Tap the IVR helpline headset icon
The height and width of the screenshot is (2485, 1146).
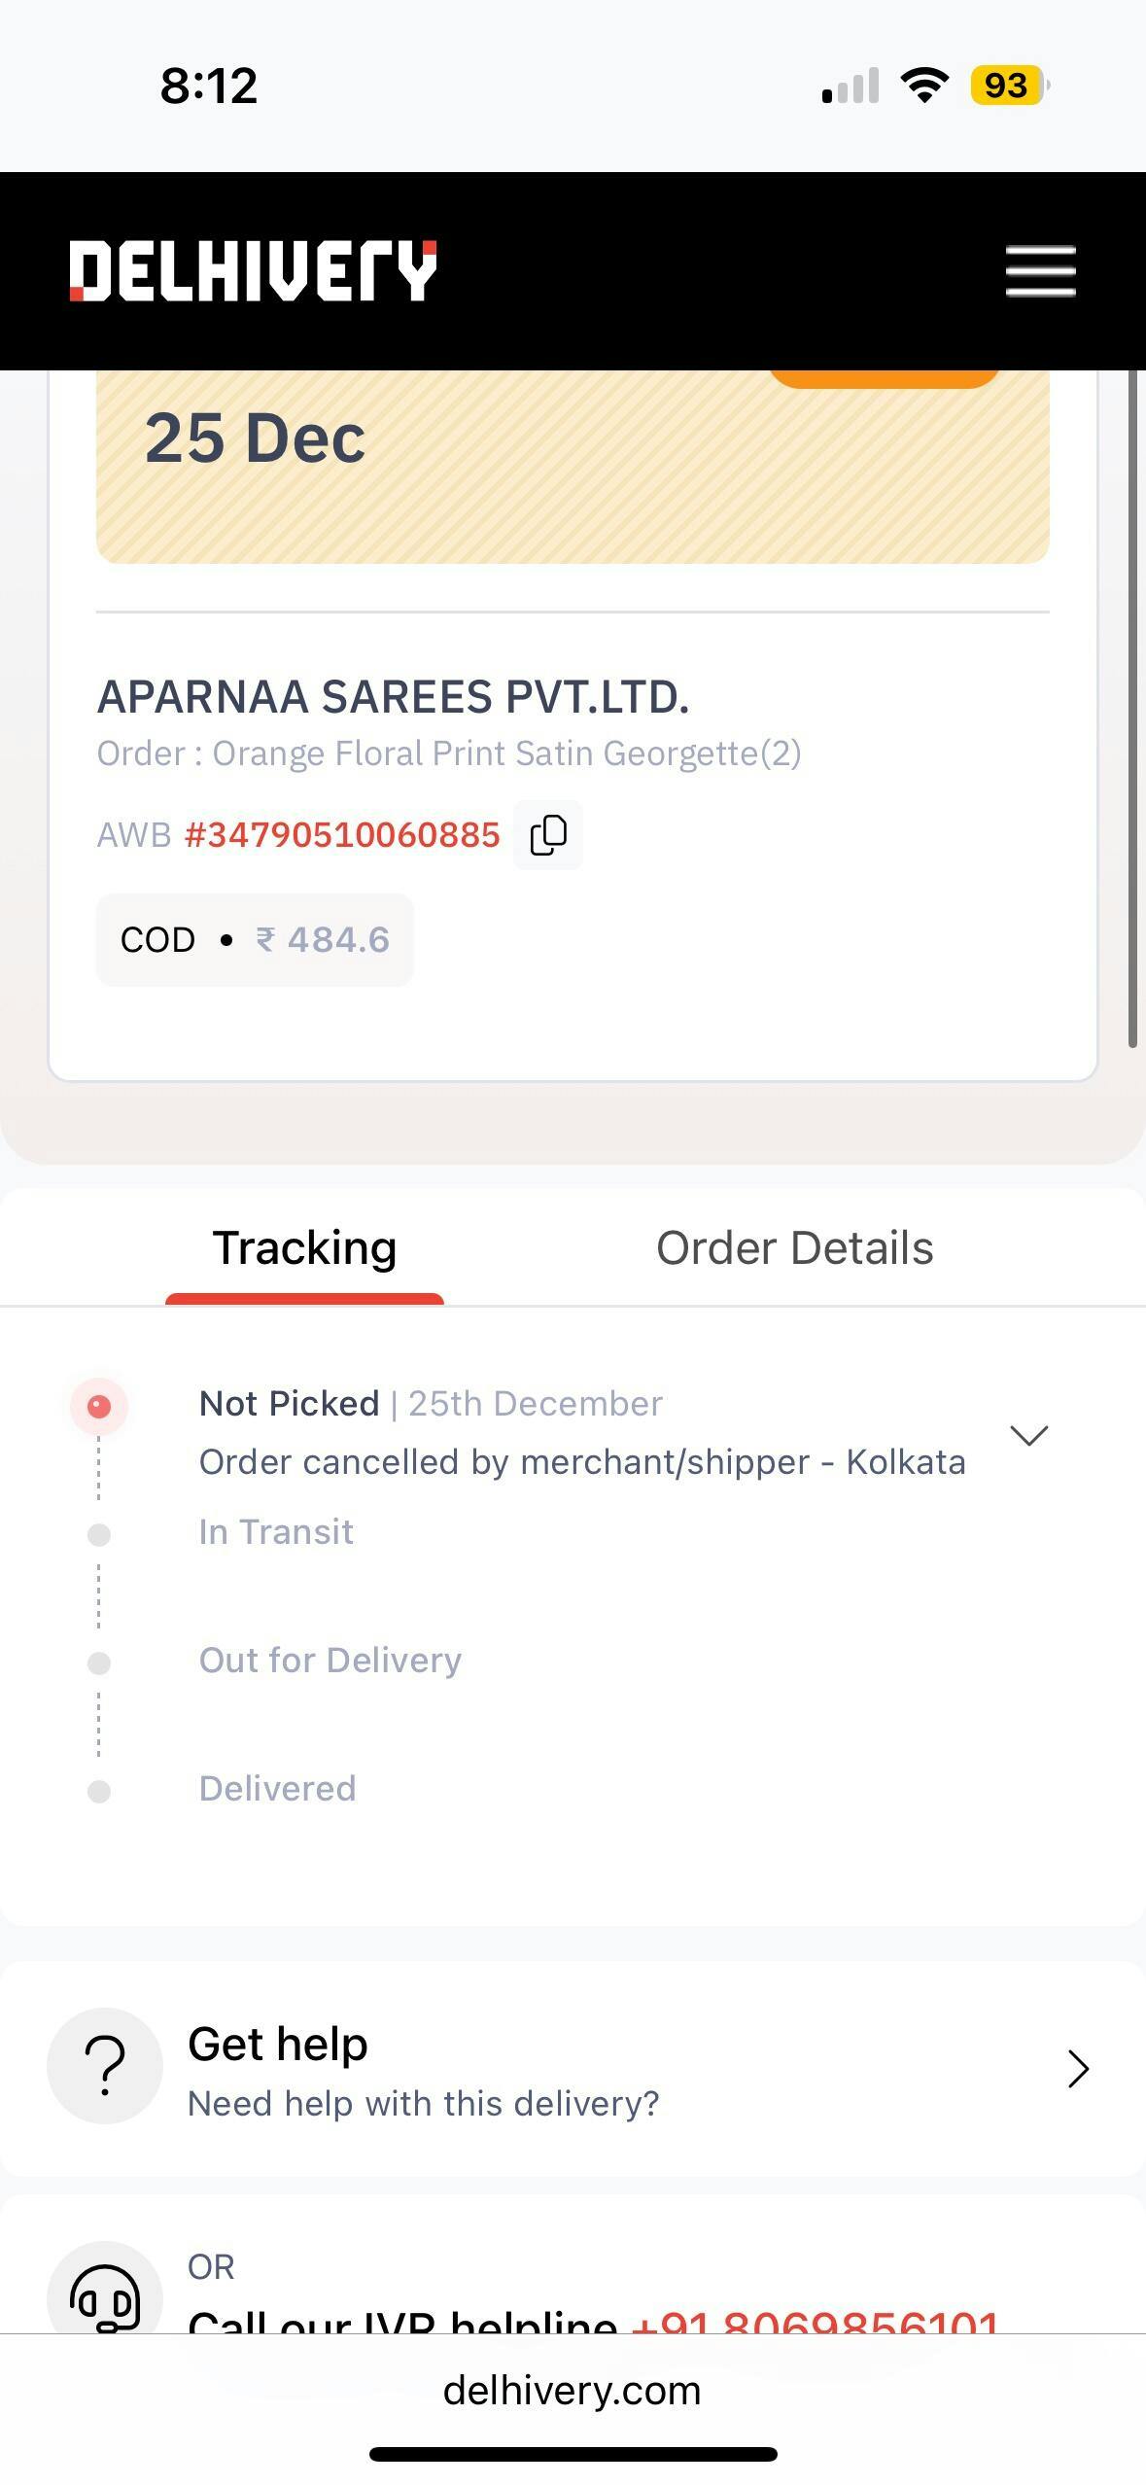pyautogui.click(x=105, y=2296)
